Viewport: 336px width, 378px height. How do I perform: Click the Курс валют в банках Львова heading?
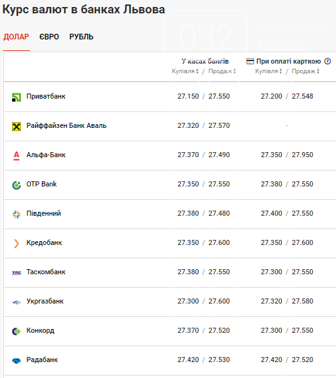coord(83,10)
